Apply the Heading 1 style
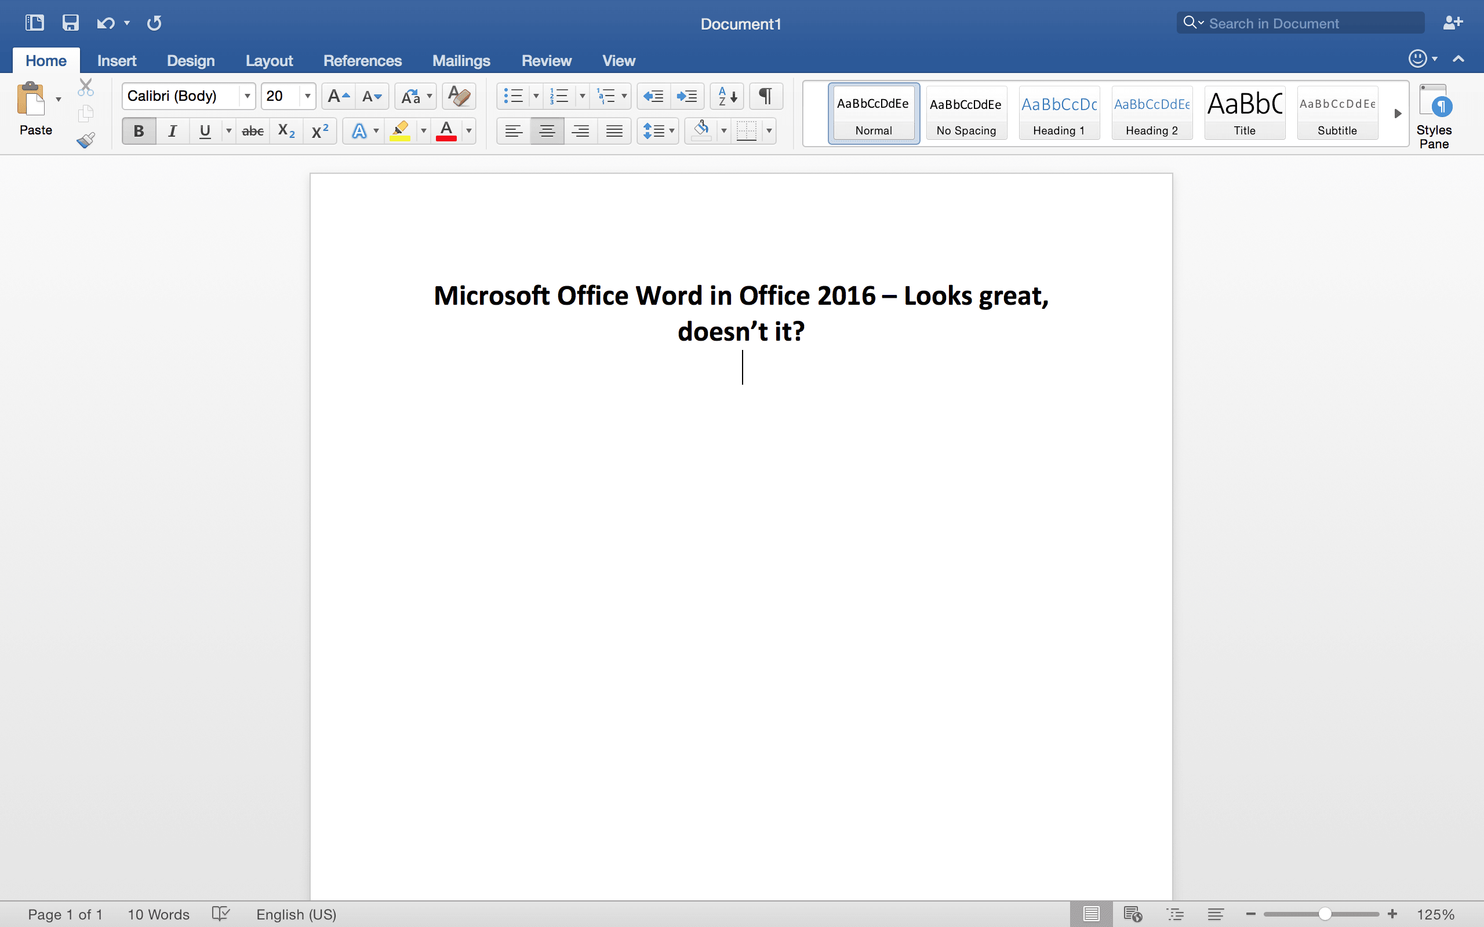The width and height of the screenshot is (1484, 927). 1059,114
